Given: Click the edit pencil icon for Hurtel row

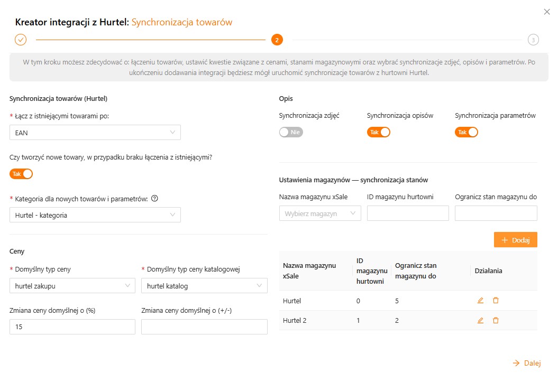Looking at the screenshot, I should pos(480,301).
